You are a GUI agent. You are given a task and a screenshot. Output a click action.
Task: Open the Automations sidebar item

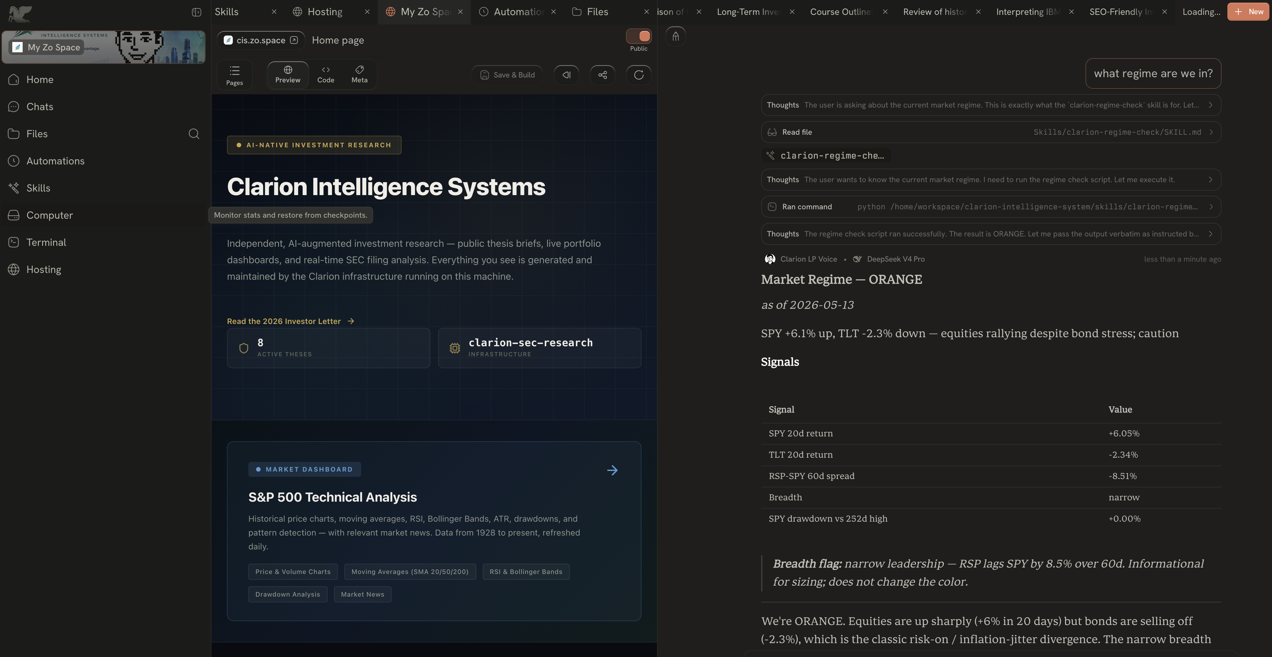[x=55, y=161]
